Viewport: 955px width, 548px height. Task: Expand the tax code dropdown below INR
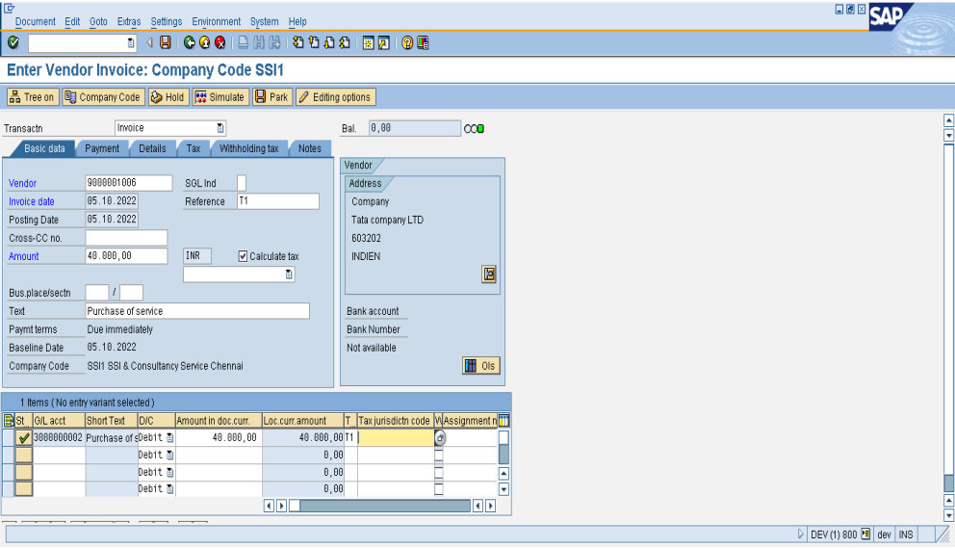288,274
